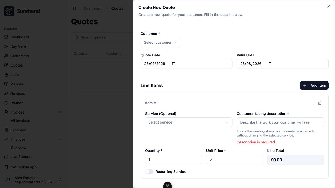This screenshot has width=335, height=188.
Task: Click the Jobs calendar icon
Action: tap(6, 75)
